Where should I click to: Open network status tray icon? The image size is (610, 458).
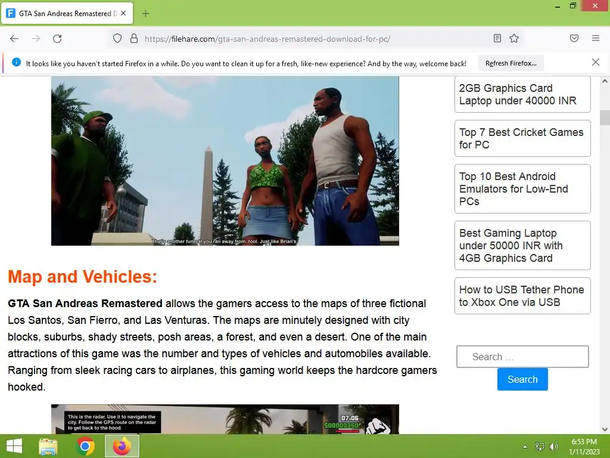[x=540, y=447]
